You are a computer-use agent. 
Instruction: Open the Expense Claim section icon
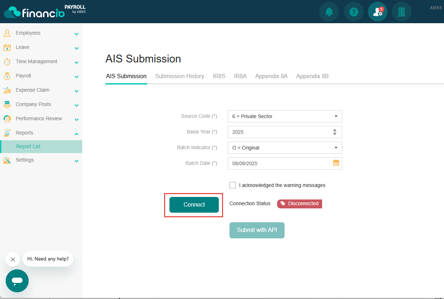click(7, 90)
